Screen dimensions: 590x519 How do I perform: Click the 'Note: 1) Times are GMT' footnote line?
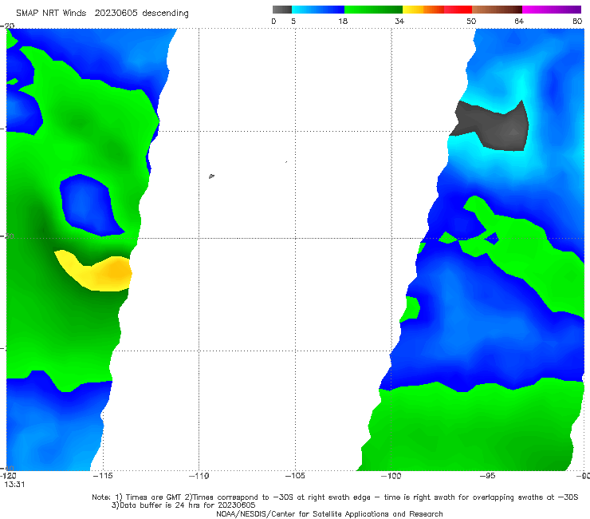click(335, 497)
